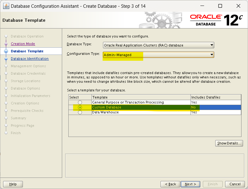
Task: Select the Database Template step in sidebar
Action: [x=27, y=51]
